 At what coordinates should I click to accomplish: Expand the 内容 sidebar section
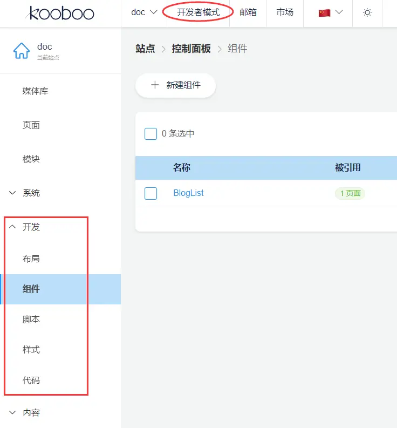[31, 413]
